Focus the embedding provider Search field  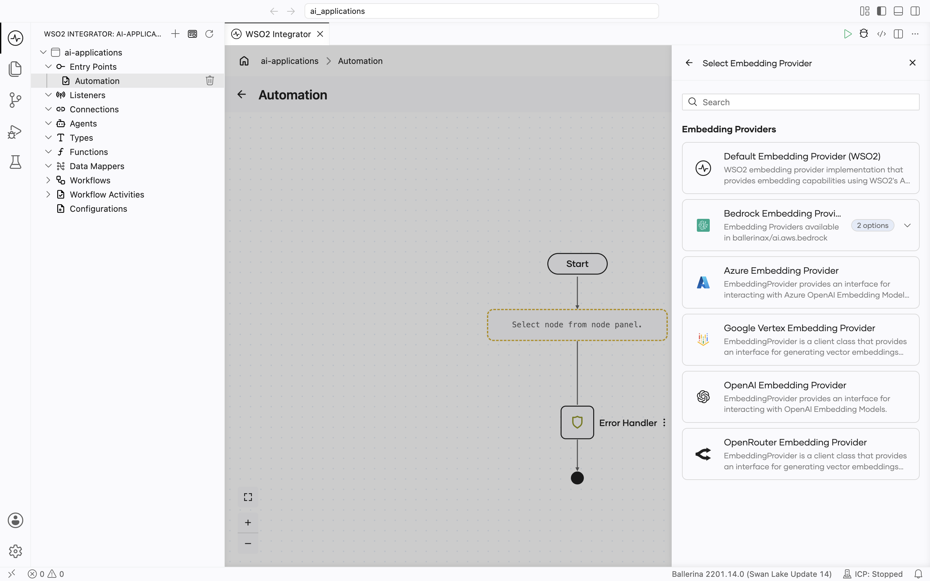pos(801,102)
